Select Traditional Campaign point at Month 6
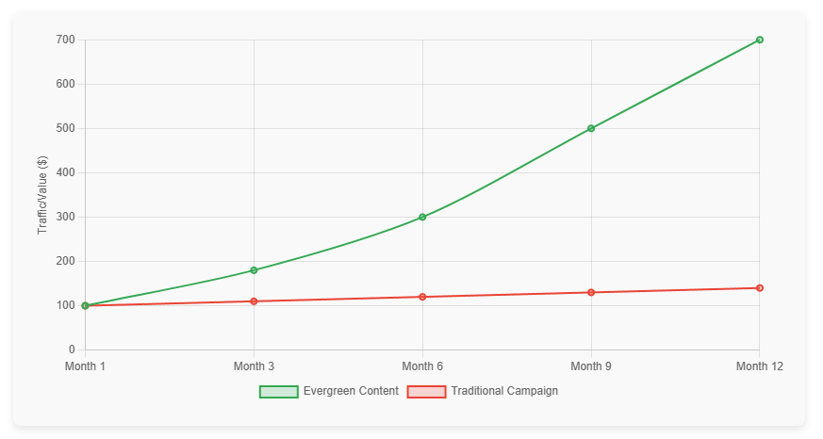The width and height of the screenshot is (823, 439). (422, 297)
